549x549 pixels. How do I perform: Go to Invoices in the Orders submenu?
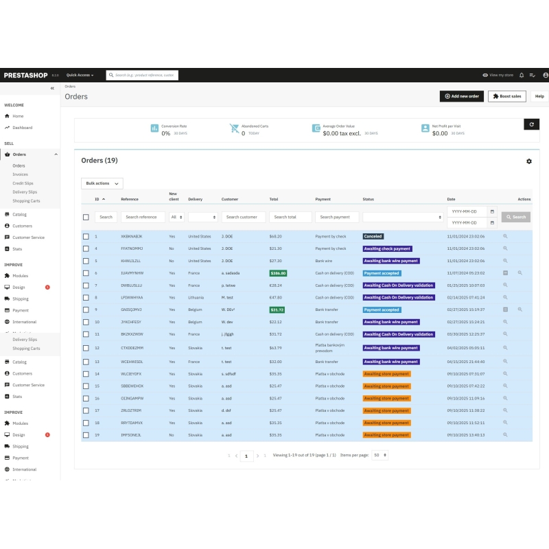(21, 174)
